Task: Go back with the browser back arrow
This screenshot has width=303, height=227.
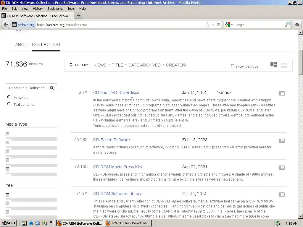Action: coord(6,25)
